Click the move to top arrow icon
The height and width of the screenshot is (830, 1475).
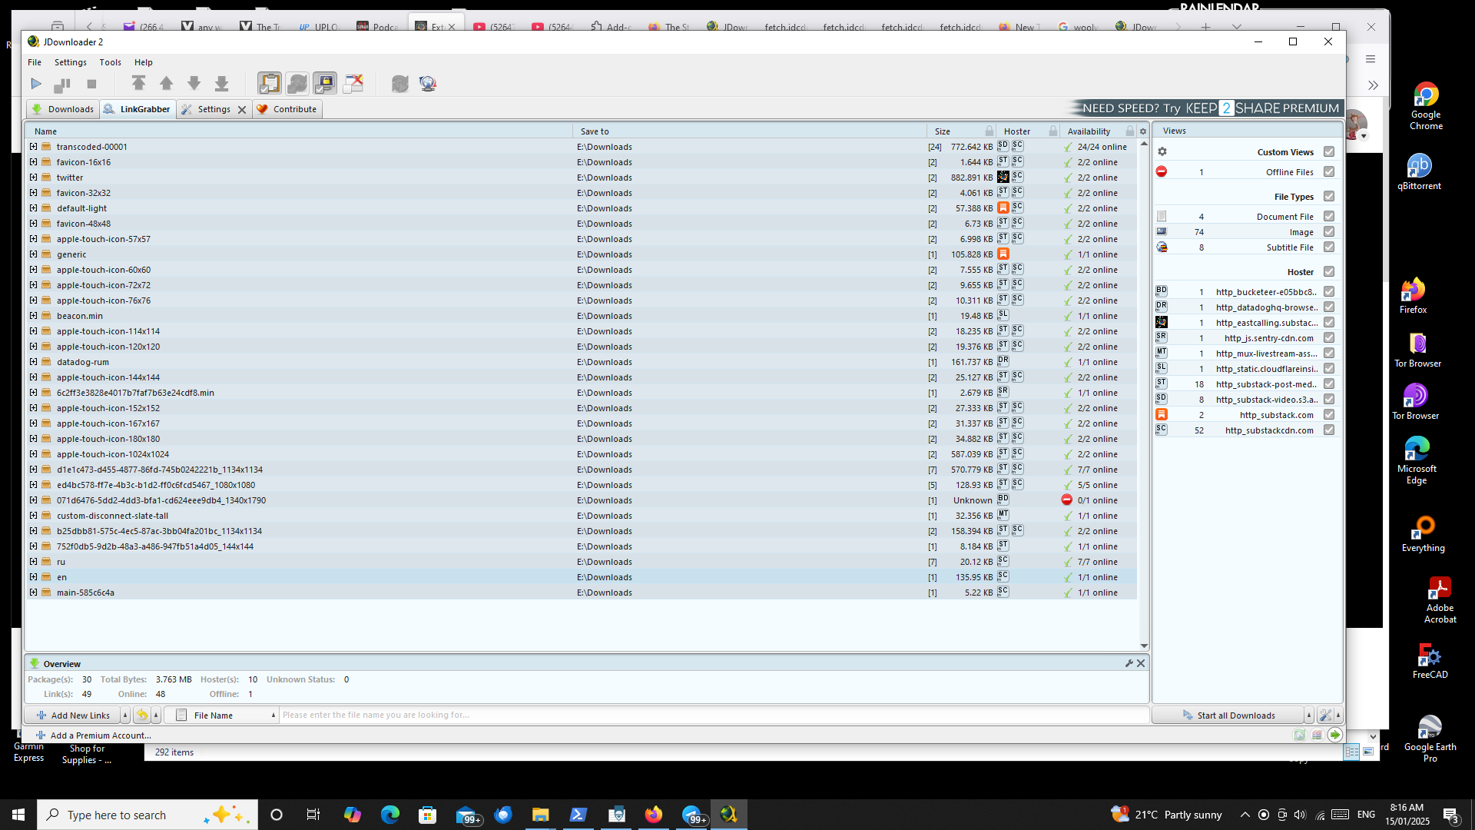click(x=138, y=83)
